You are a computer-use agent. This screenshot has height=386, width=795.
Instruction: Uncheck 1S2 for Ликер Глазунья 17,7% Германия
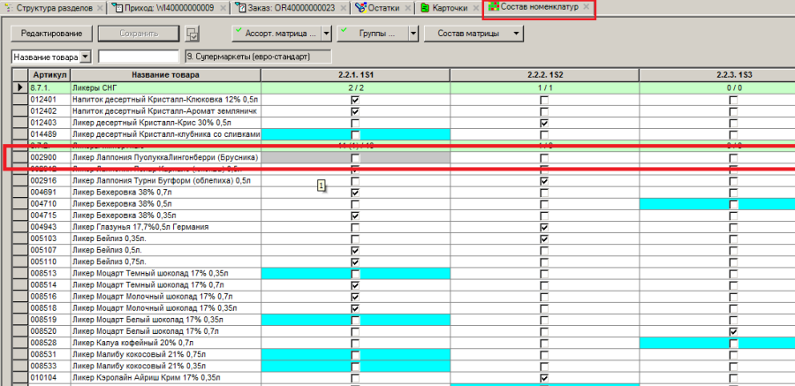pos(544,227)
